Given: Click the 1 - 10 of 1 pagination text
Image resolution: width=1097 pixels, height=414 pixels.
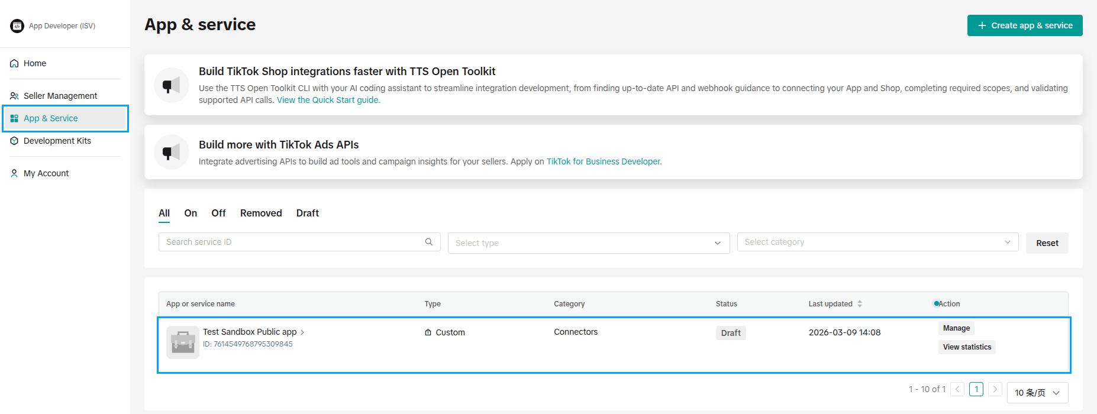Looking at the screenshot, I should tap(927, 389).
